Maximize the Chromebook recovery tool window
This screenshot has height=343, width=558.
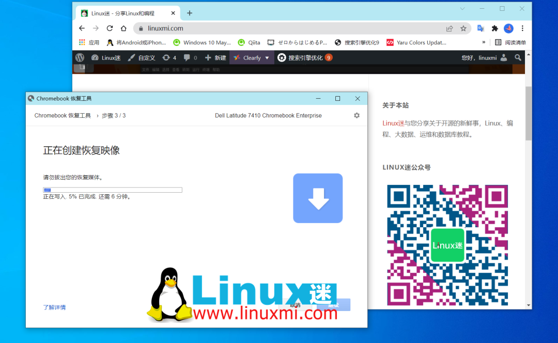pos(338,99)
